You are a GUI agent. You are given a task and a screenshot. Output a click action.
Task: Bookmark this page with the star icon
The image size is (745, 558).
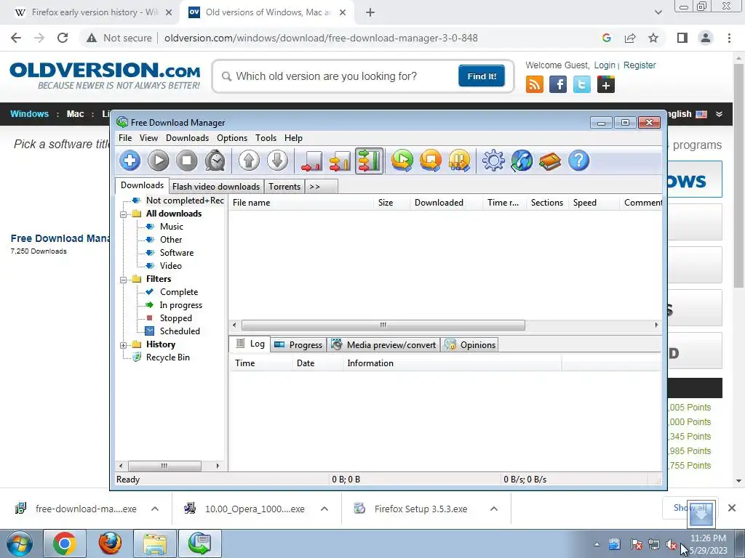tap(653, 38)
